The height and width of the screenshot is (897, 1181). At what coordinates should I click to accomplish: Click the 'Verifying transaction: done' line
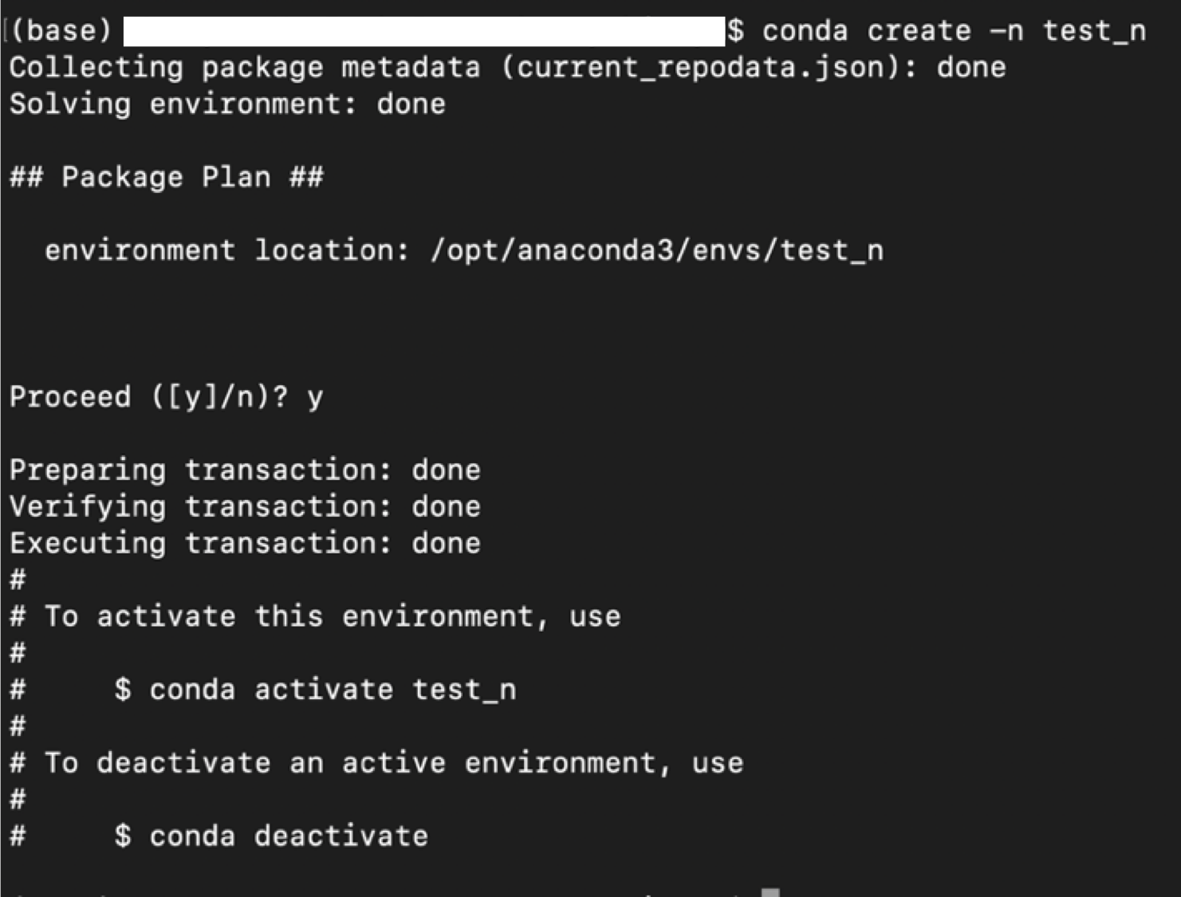click(245, 507)
